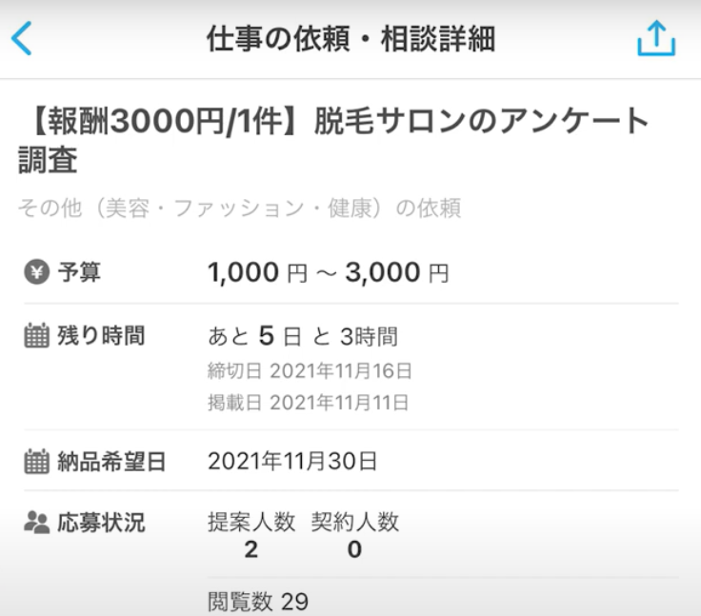Tap the back arrow icon

point(22,39)
